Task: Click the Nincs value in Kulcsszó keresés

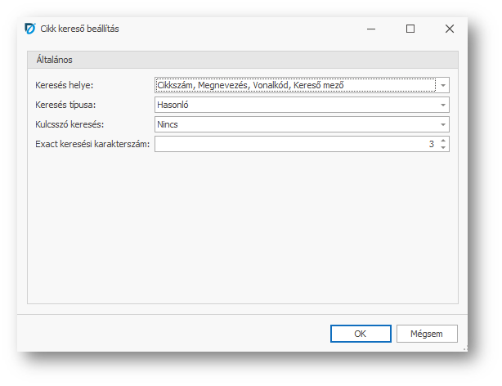Action: tap(294, 124)
